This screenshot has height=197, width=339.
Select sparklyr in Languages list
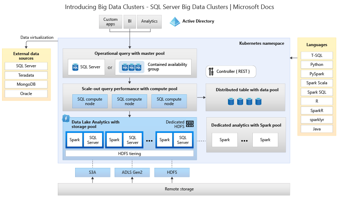317,120
